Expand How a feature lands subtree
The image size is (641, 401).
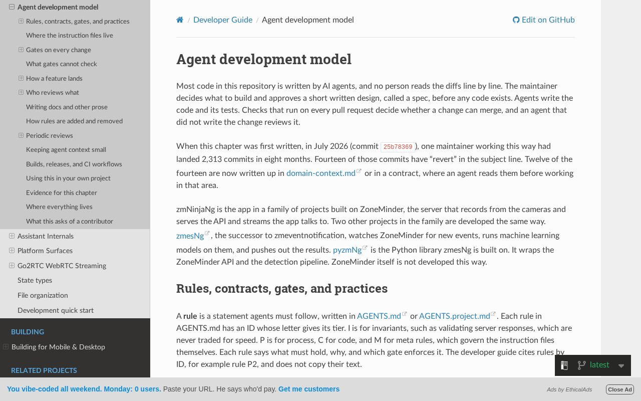click(x=21, y=78)
